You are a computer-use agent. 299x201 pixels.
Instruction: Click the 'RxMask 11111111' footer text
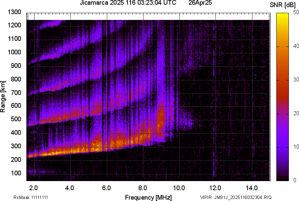click(31, 197)
